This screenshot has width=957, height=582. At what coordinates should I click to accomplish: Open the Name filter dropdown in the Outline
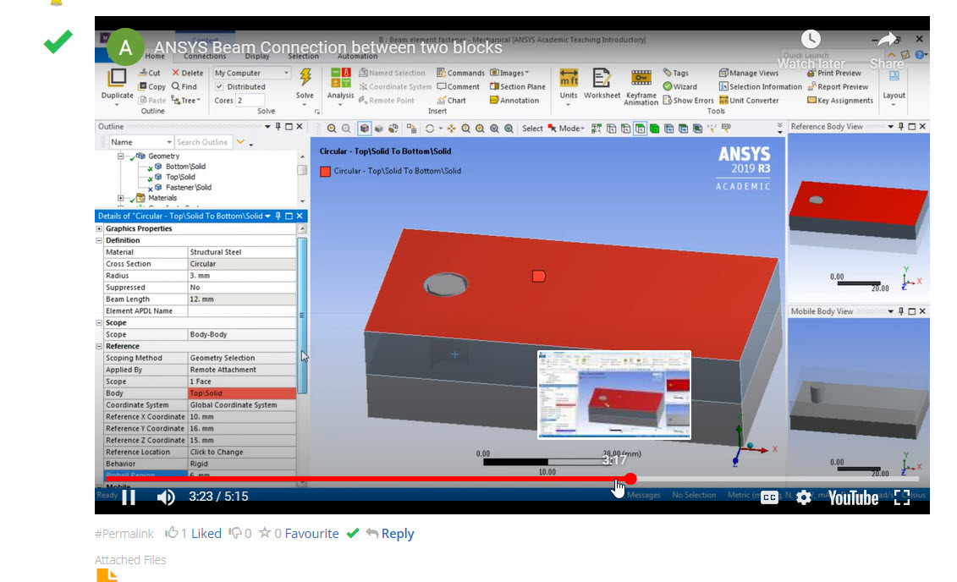pyautogui.click(x=141, y=142)
